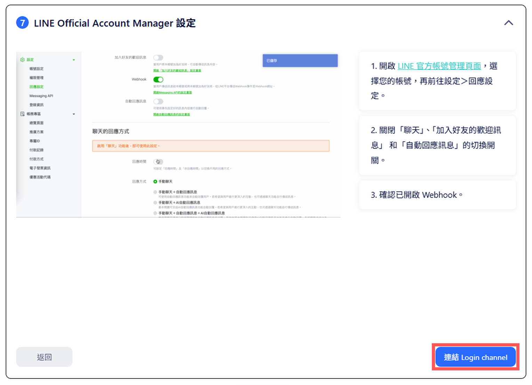The image size is (532, 385).
Task: Collapse the LINE Official Account Manager 設定 section
Action: 508,23
